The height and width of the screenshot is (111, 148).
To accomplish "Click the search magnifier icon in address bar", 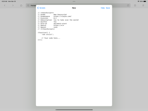I will (x=28, y=5).
